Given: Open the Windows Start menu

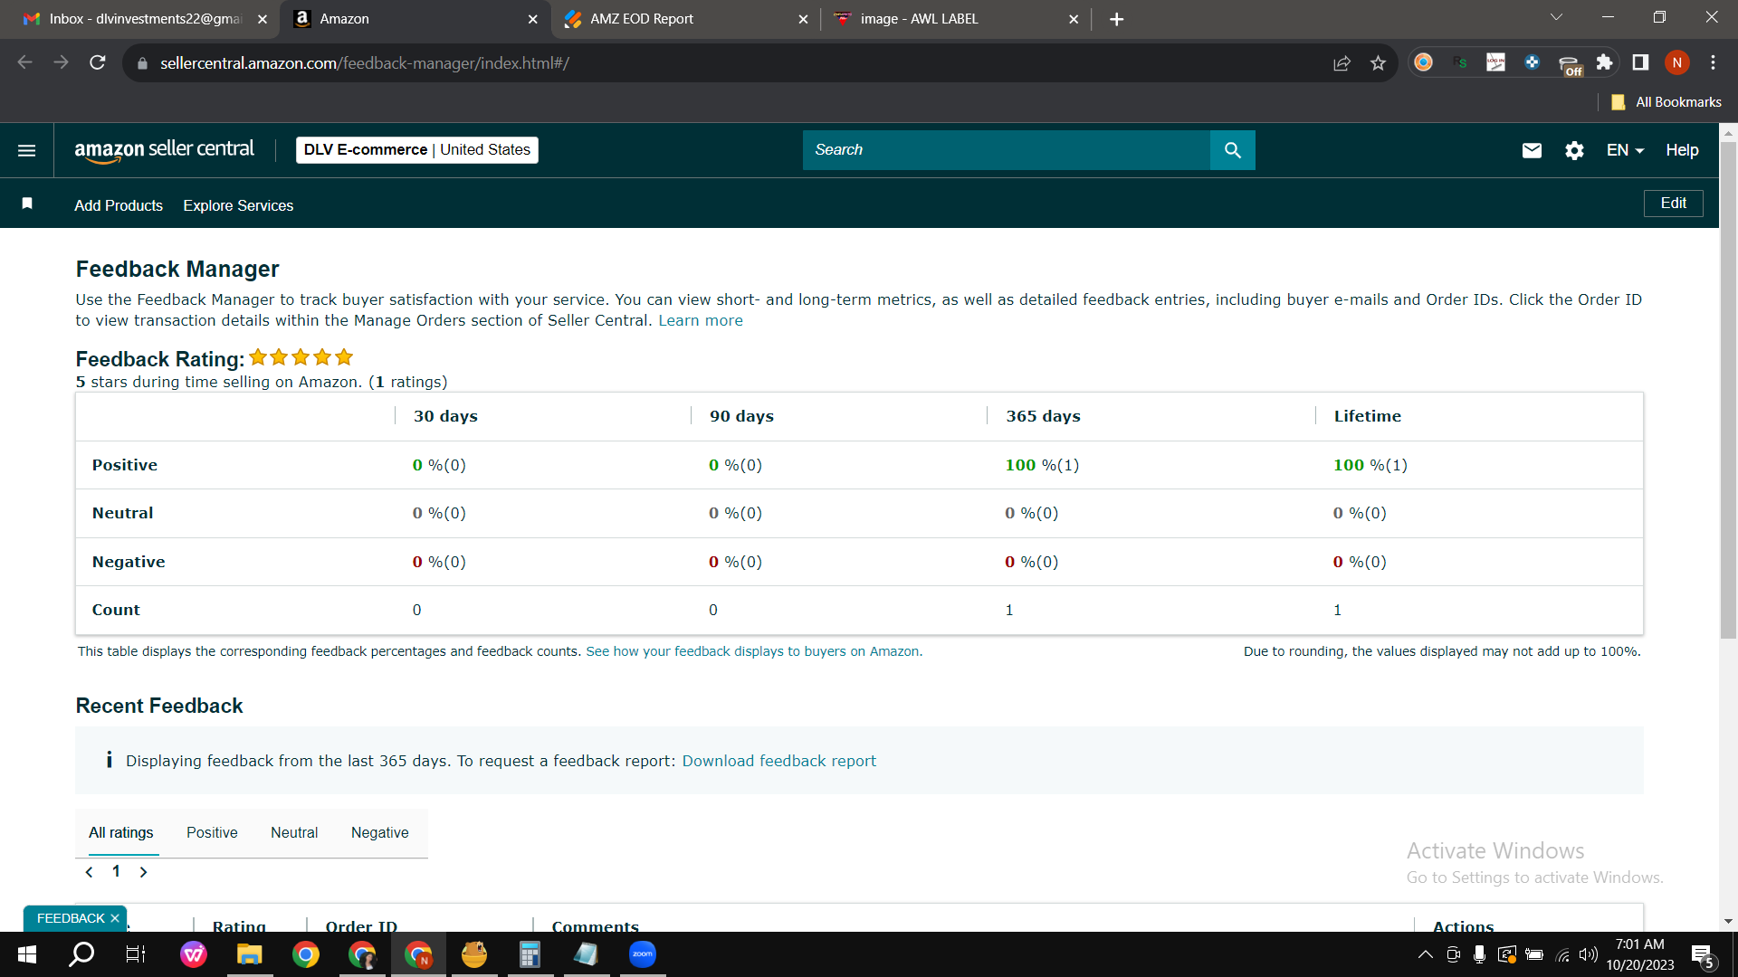Looking at the screenshot, I should [27, 954].
